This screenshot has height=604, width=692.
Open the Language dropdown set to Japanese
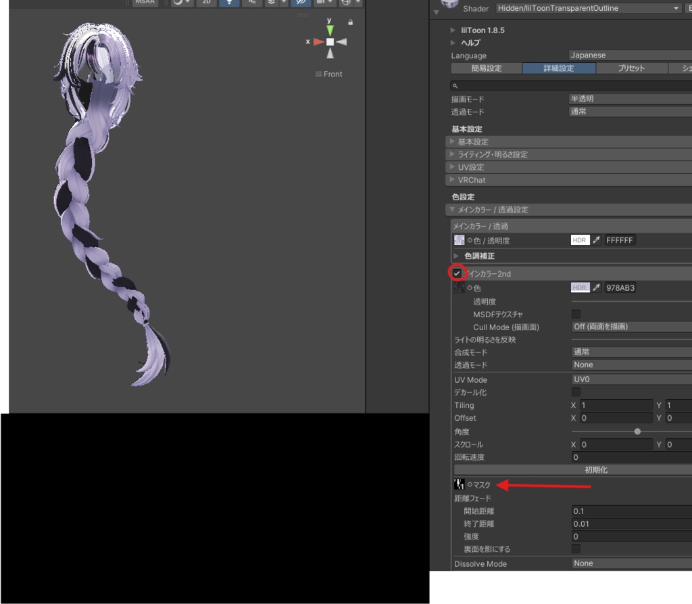click(631, 55)
